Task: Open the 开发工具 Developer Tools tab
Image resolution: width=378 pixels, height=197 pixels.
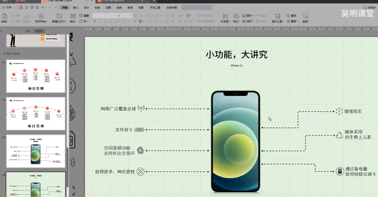Action: [x=155, y=7]
